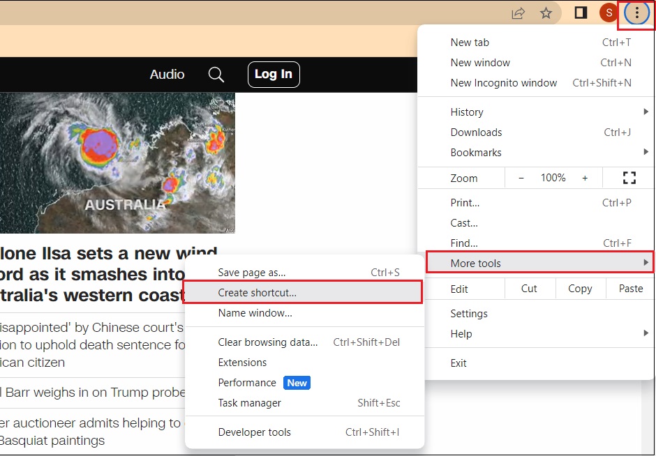Bookmark this page with the star icon
Screen dimensions: 656x456
[547, 13]
